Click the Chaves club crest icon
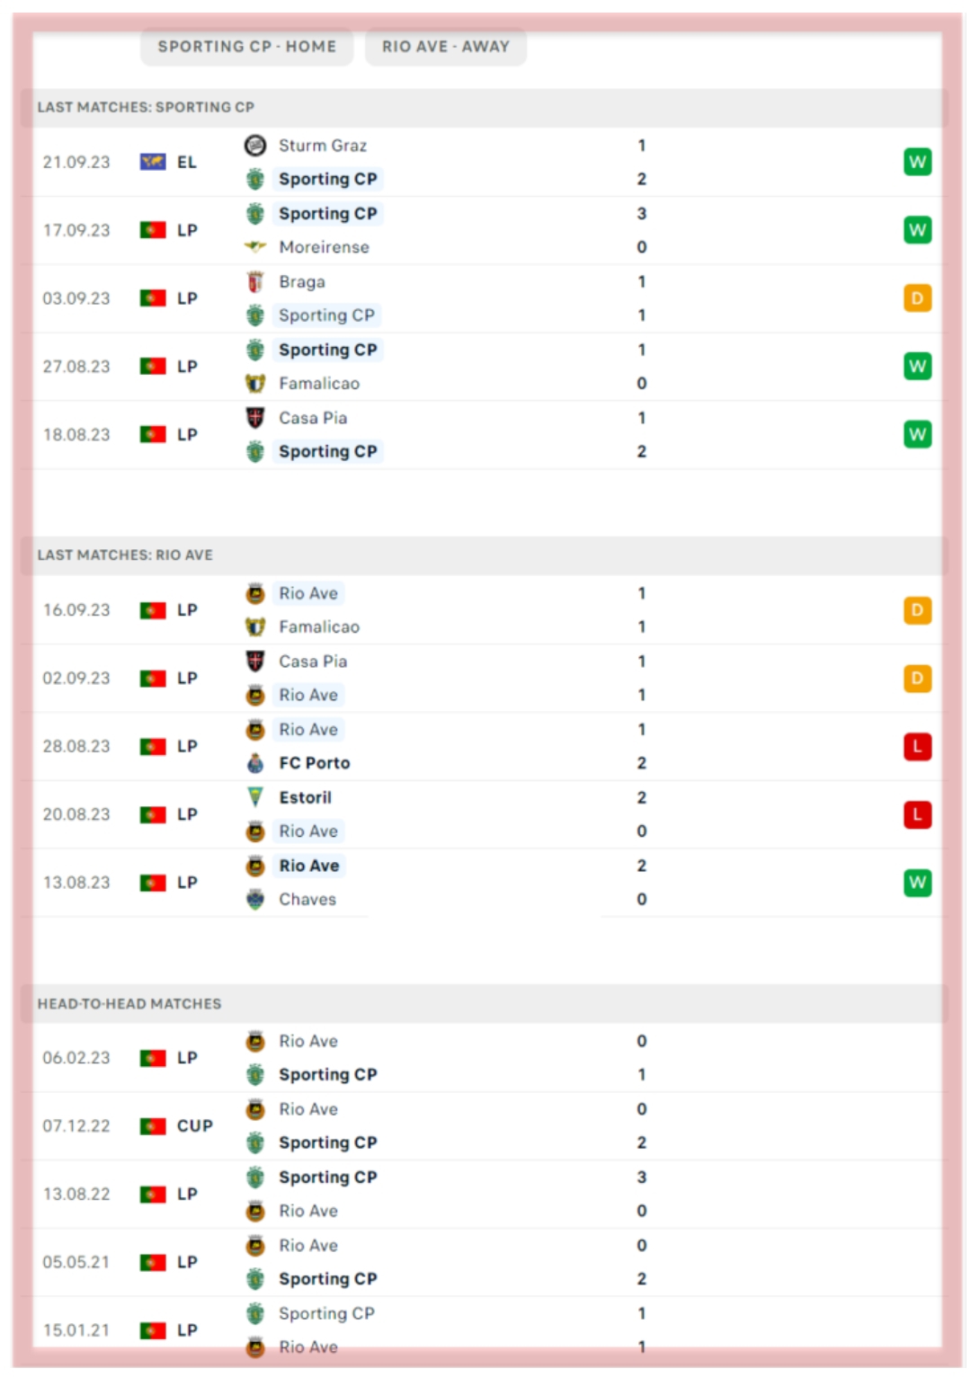The width and height of the screenshot is (971, 1377). pos(255,899)
